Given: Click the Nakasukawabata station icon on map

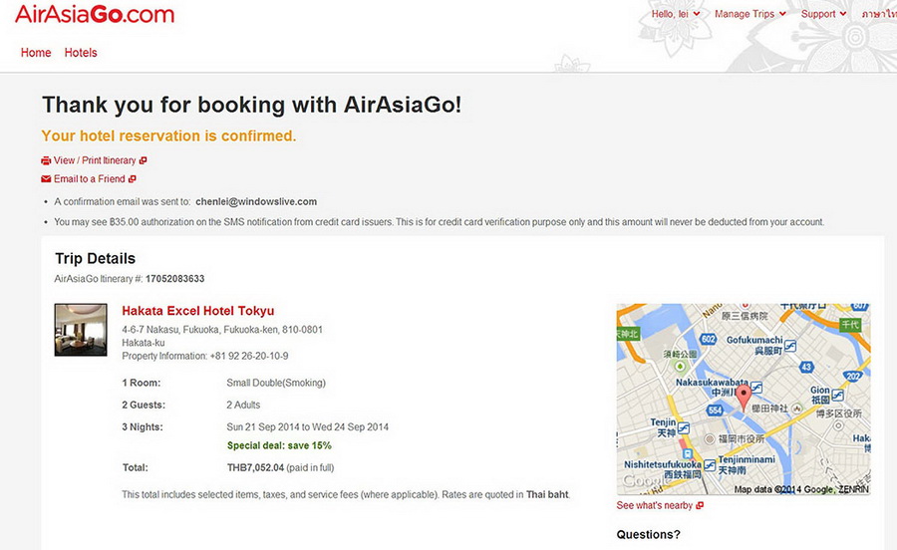Looking at the screenshot, I should [x=756, y=389].
